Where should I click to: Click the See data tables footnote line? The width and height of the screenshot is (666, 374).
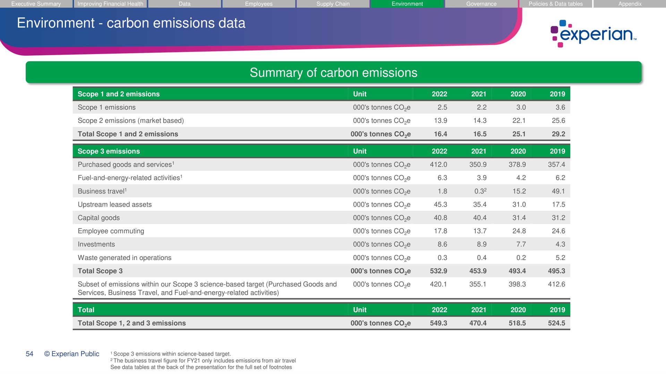tap(201, 367)
